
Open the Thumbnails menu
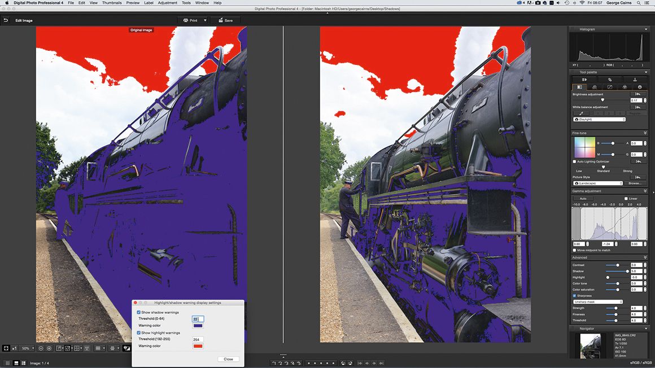coord(112,3)
